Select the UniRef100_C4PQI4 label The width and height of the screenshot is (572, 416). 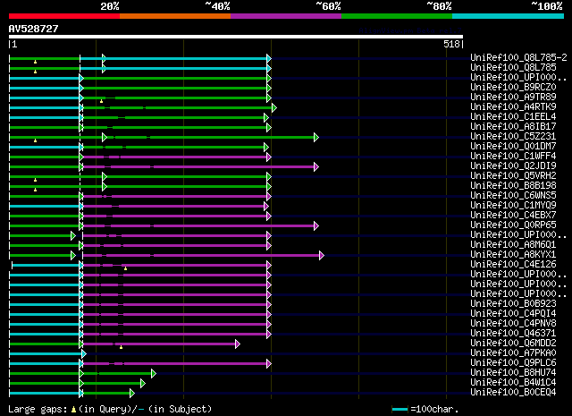pyautogui.click(x=513, y=314)
